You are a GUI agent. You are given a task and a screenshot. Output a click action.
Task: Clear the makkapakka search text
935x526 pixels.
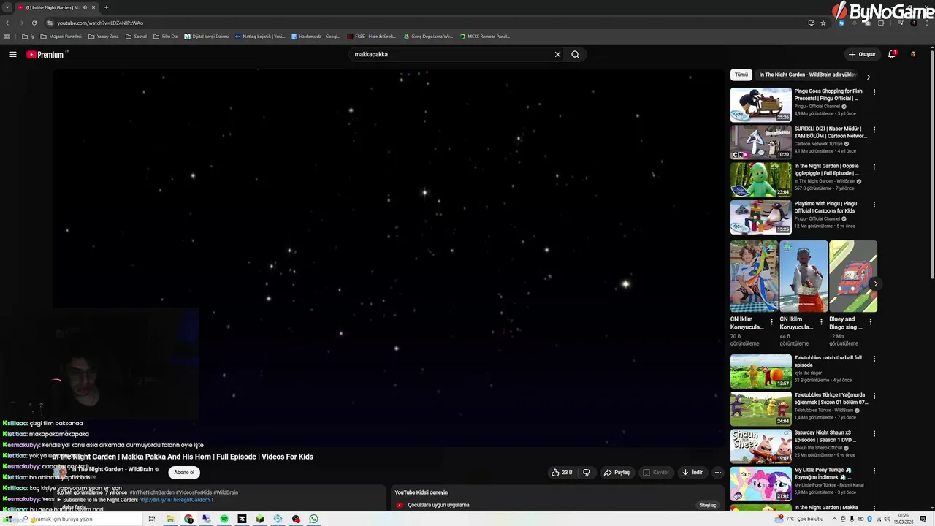click(557, 54)
